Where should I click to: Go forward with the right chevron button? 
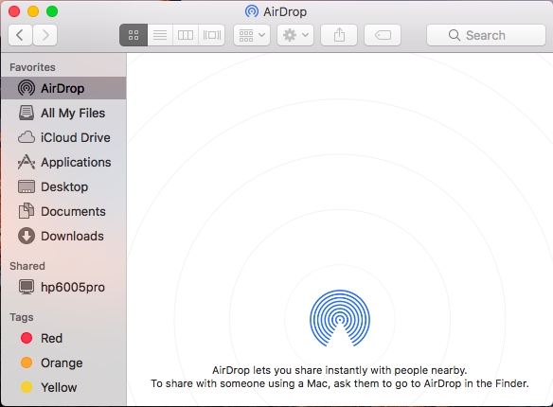tap(45, 35)
